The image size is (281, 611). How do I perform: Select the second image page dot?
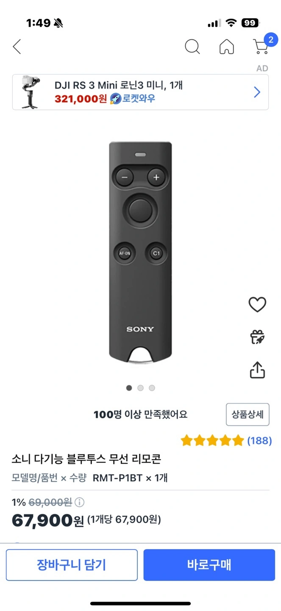tap(141, 388)
